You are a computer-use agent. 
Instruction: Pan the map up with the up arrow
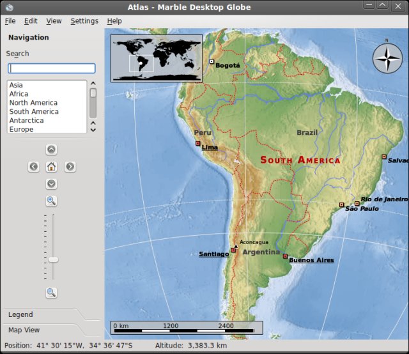point(51,150)
